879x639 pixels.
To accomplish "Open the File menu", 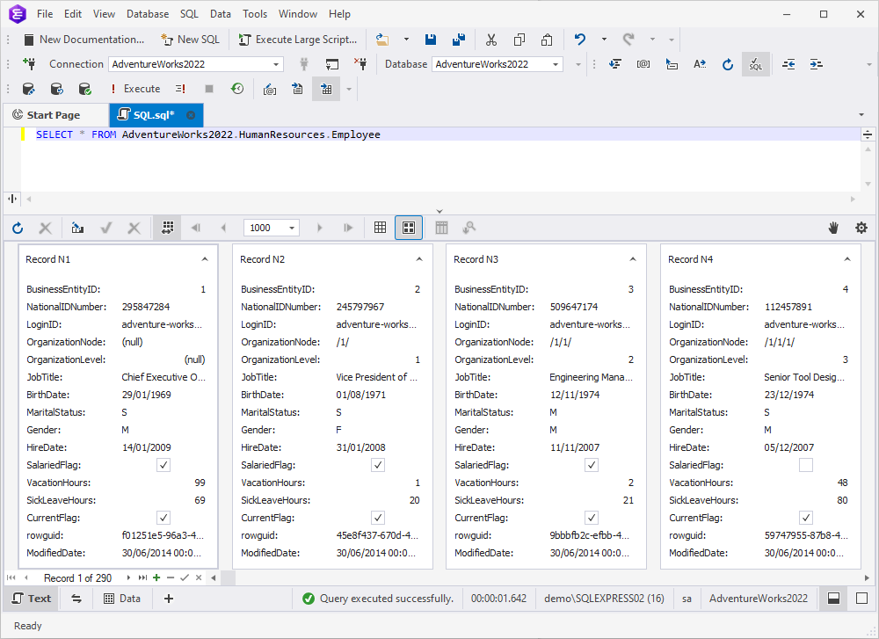I will click(45, 14).
